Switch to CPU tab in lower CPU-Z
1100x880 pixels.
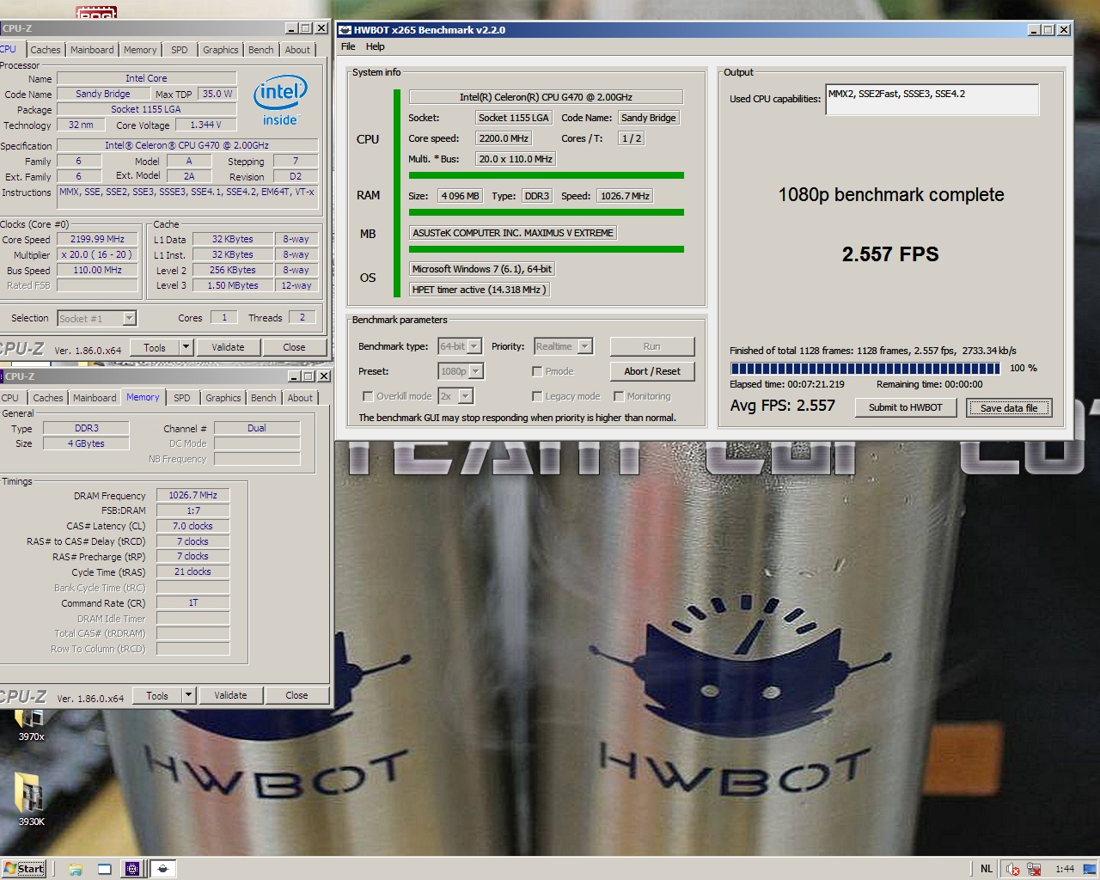pyautogui.click(x=10, y=398)
